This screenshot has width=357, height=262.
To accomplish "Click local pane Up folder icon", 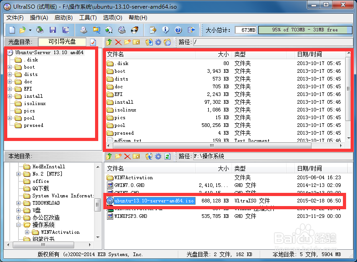I will (109, 156).
